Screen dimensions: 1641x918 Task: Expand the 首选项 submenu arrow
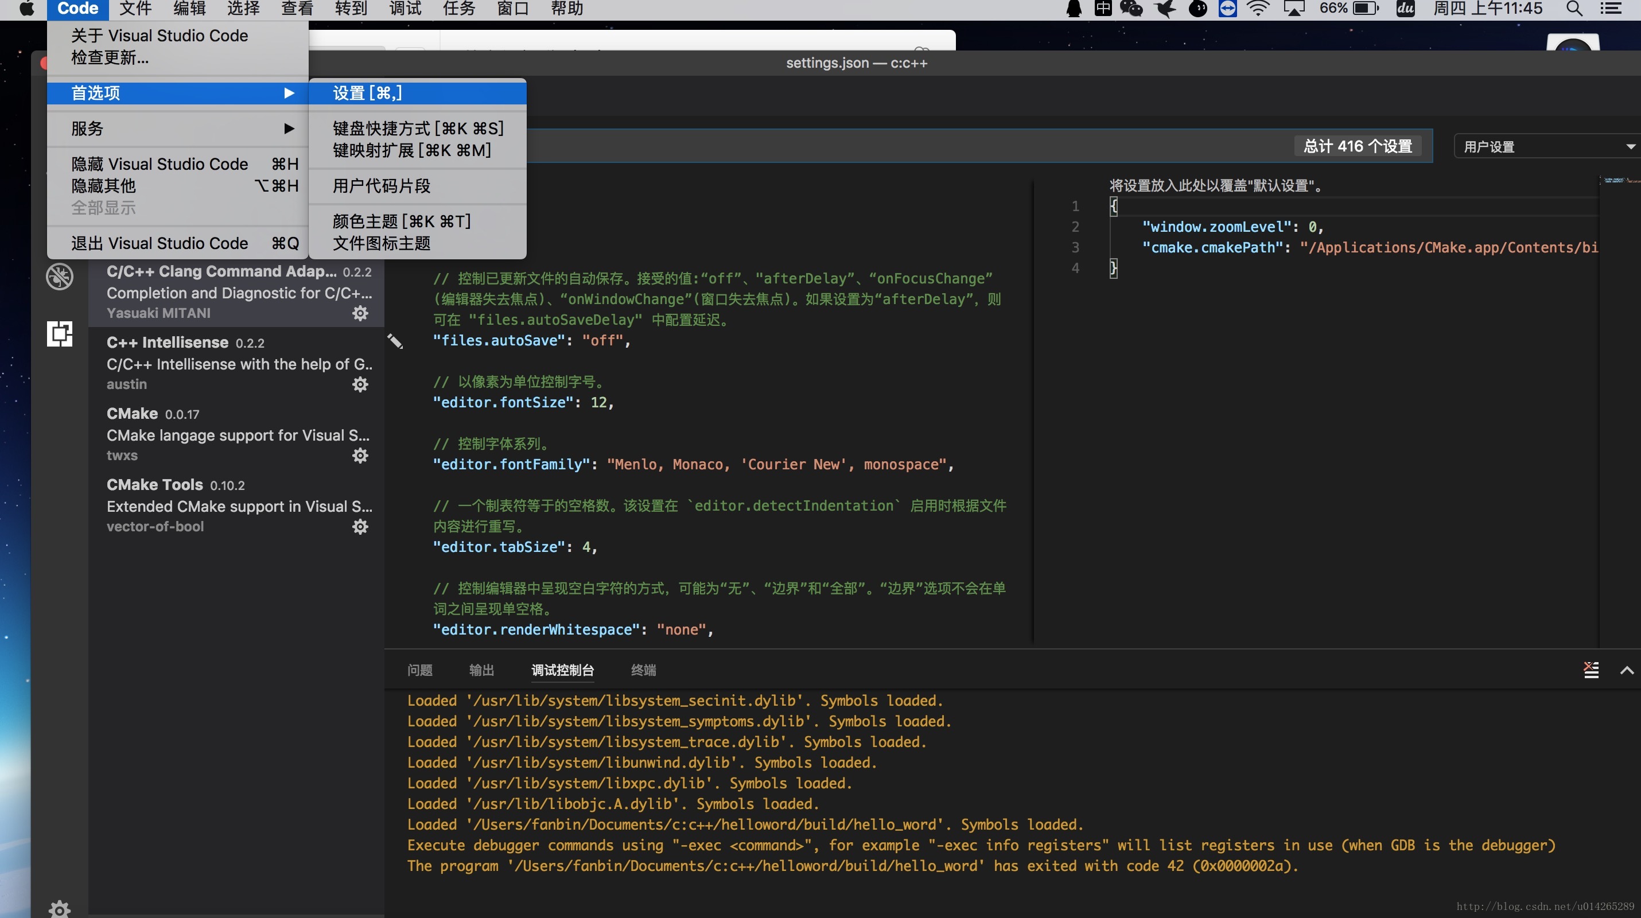[289, 93]
